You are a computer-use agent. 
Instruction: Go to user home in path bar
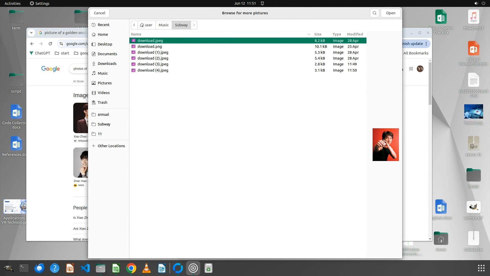pos(146,25)
